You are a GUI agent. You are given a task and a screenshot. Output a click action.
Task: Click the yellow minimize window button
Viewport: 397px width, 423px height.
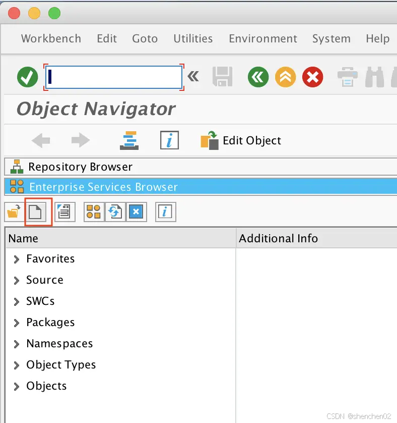pos(34,13)
